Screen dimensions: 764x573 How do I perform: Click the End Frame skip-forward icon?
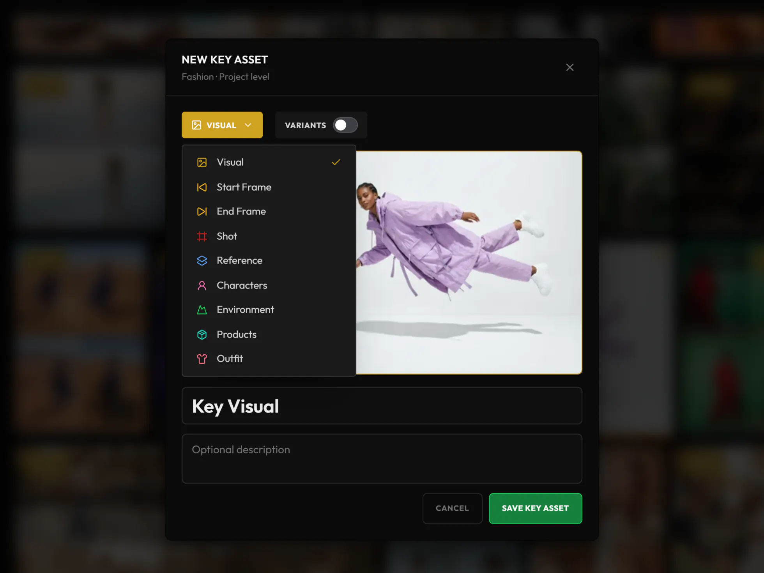pyautogui.click(x=202, y=212)
